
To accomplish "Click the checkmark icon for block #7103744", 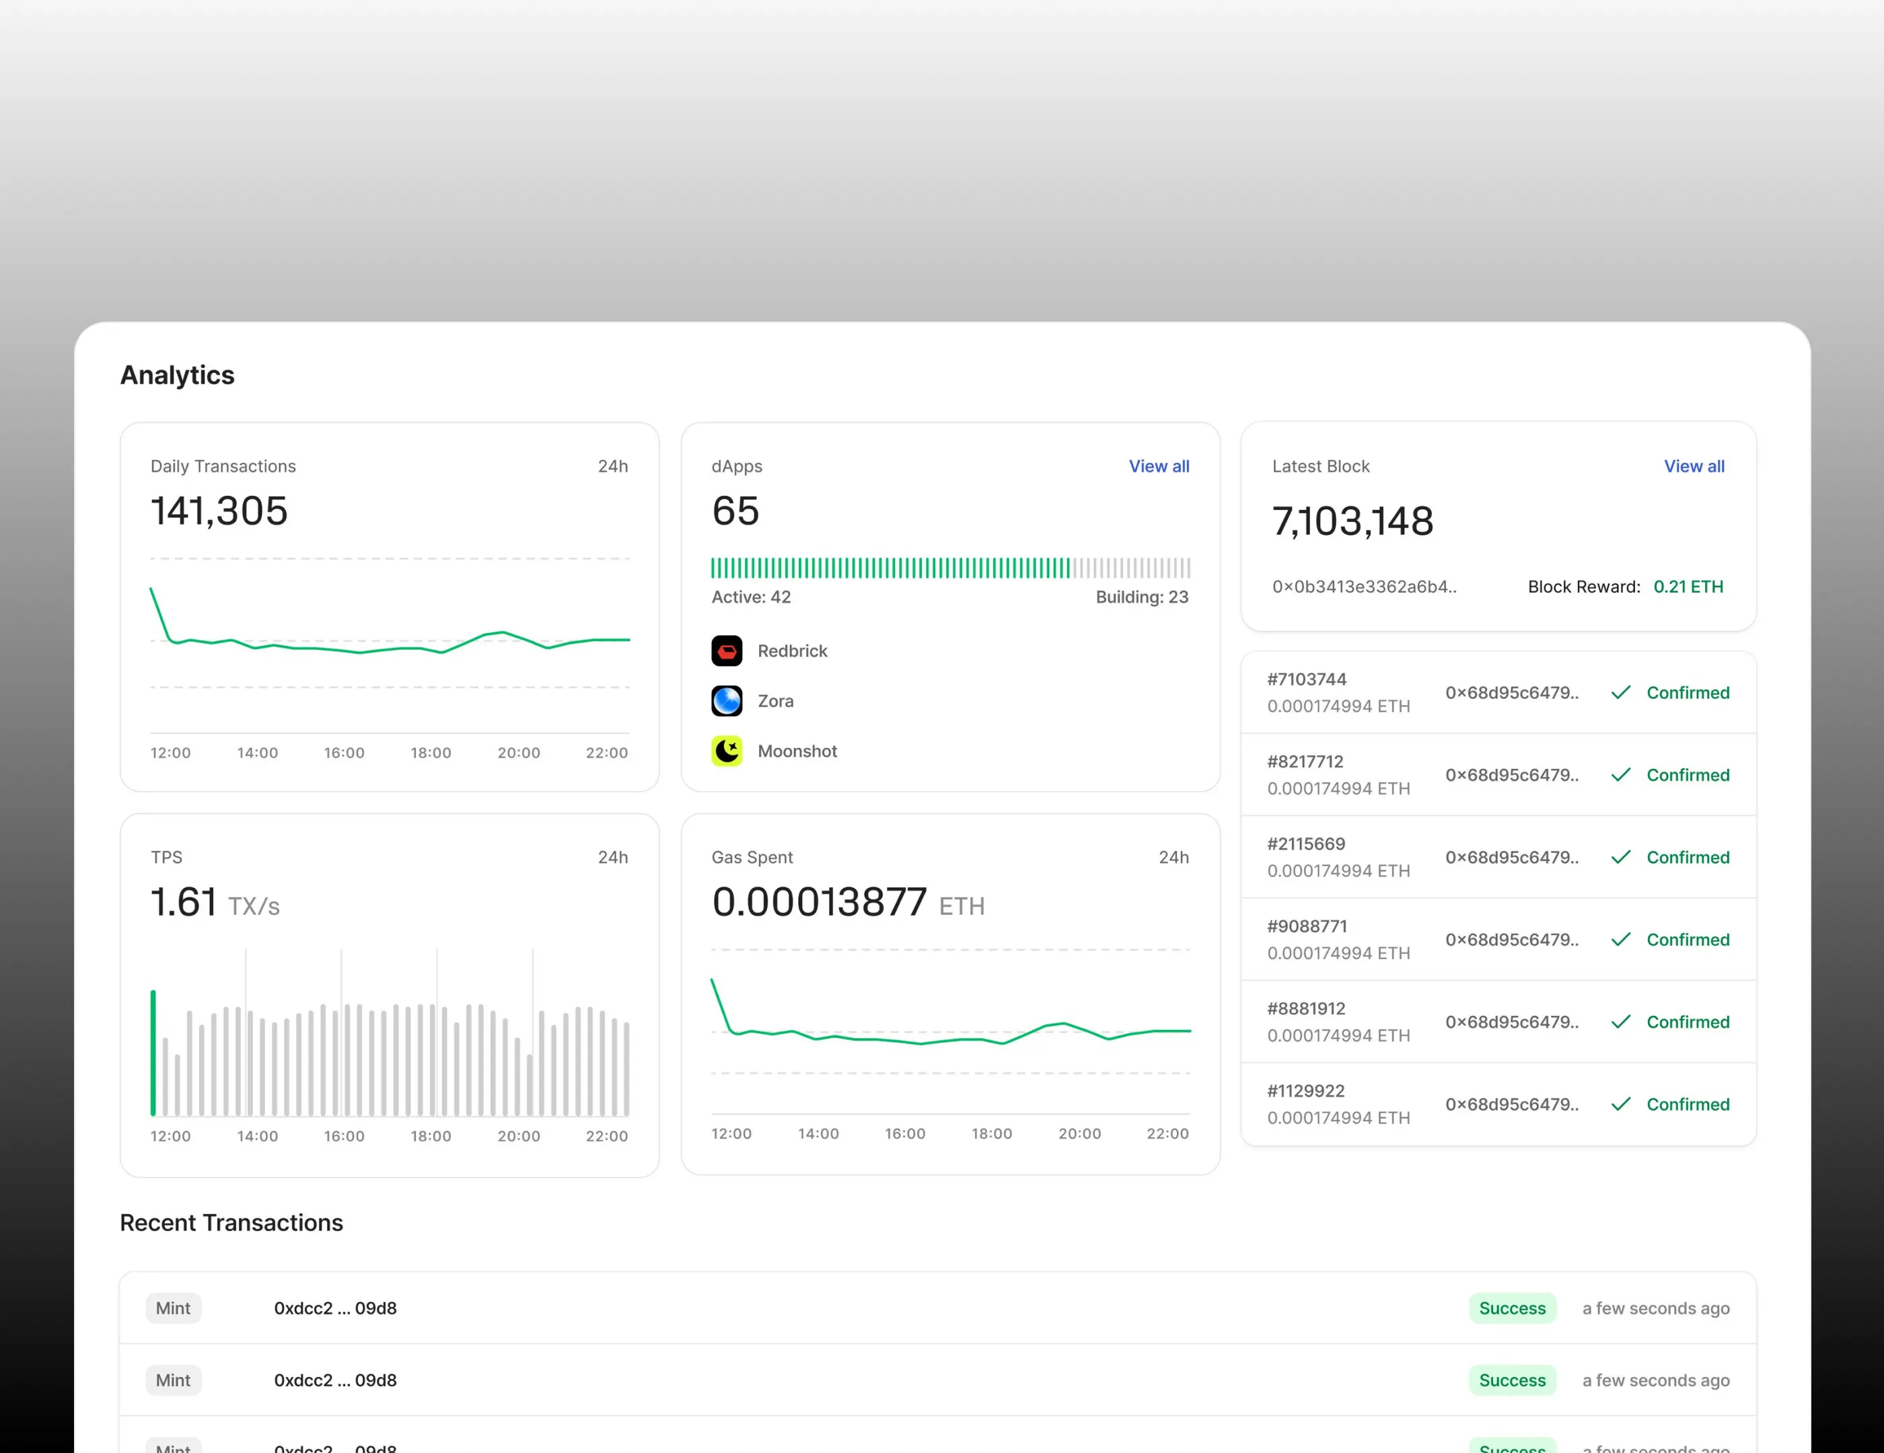I will (x=1620, y=692).
